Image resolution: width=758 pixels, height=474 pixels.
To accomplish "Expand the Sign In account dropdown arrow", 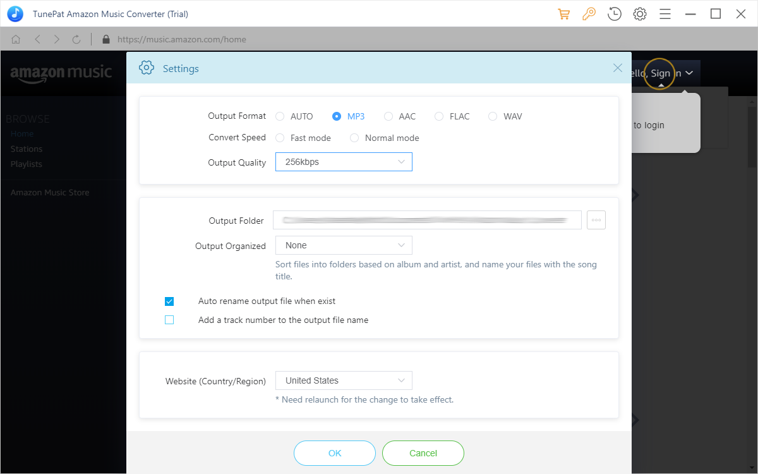I will click(x=689, y=73).
